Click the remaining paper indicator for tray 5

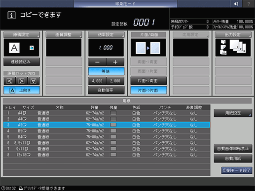click(113, 137)
